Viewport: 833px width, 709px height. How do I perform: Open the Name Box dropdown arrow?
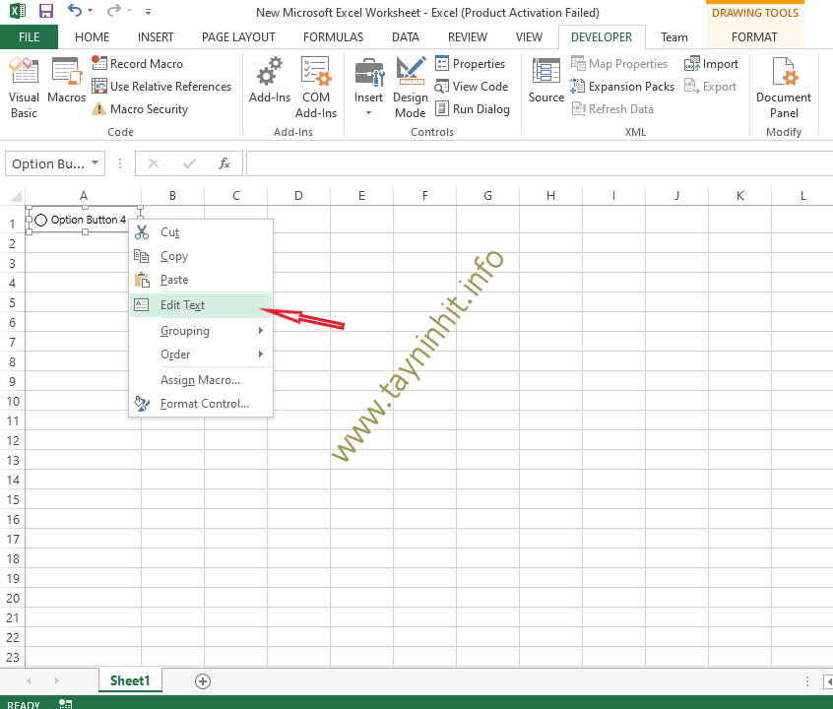point(96,163)
